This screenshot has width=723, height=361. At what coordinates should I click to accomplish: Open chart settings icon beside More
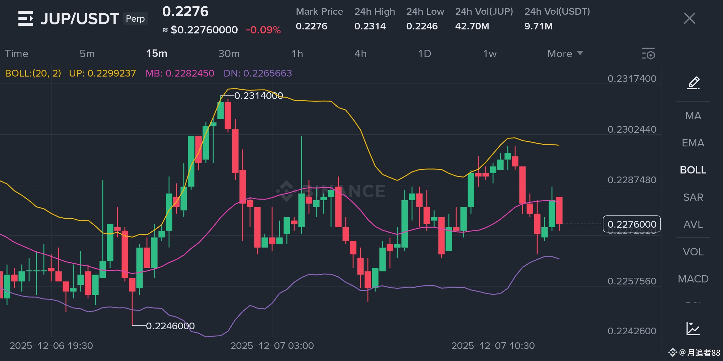click(648, 53)
